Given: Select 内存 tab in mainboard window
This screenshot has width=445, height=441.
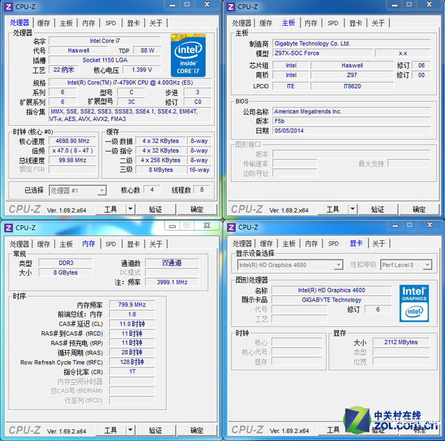Looking at the screenshot, I should click(311, 23).
